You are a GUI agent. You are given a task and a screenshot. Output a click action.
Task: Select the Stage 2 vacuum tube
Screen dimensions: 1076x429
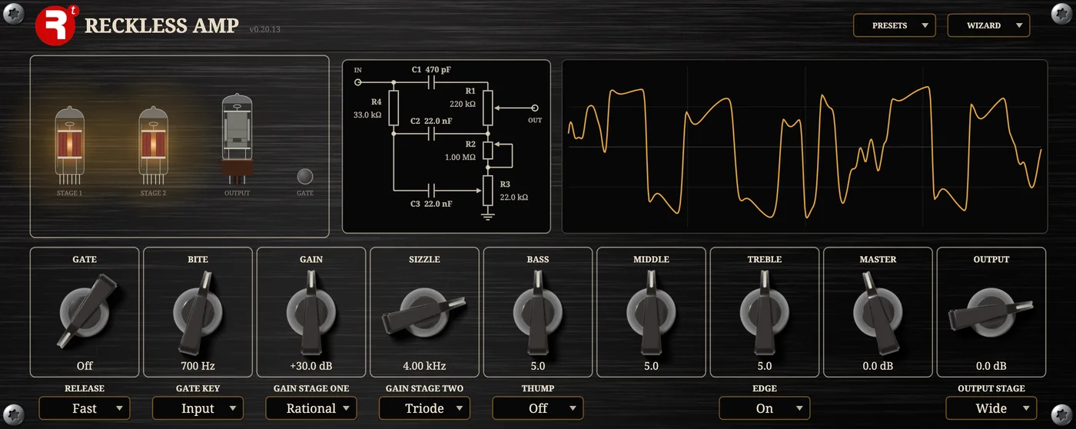tap(153, 145)
